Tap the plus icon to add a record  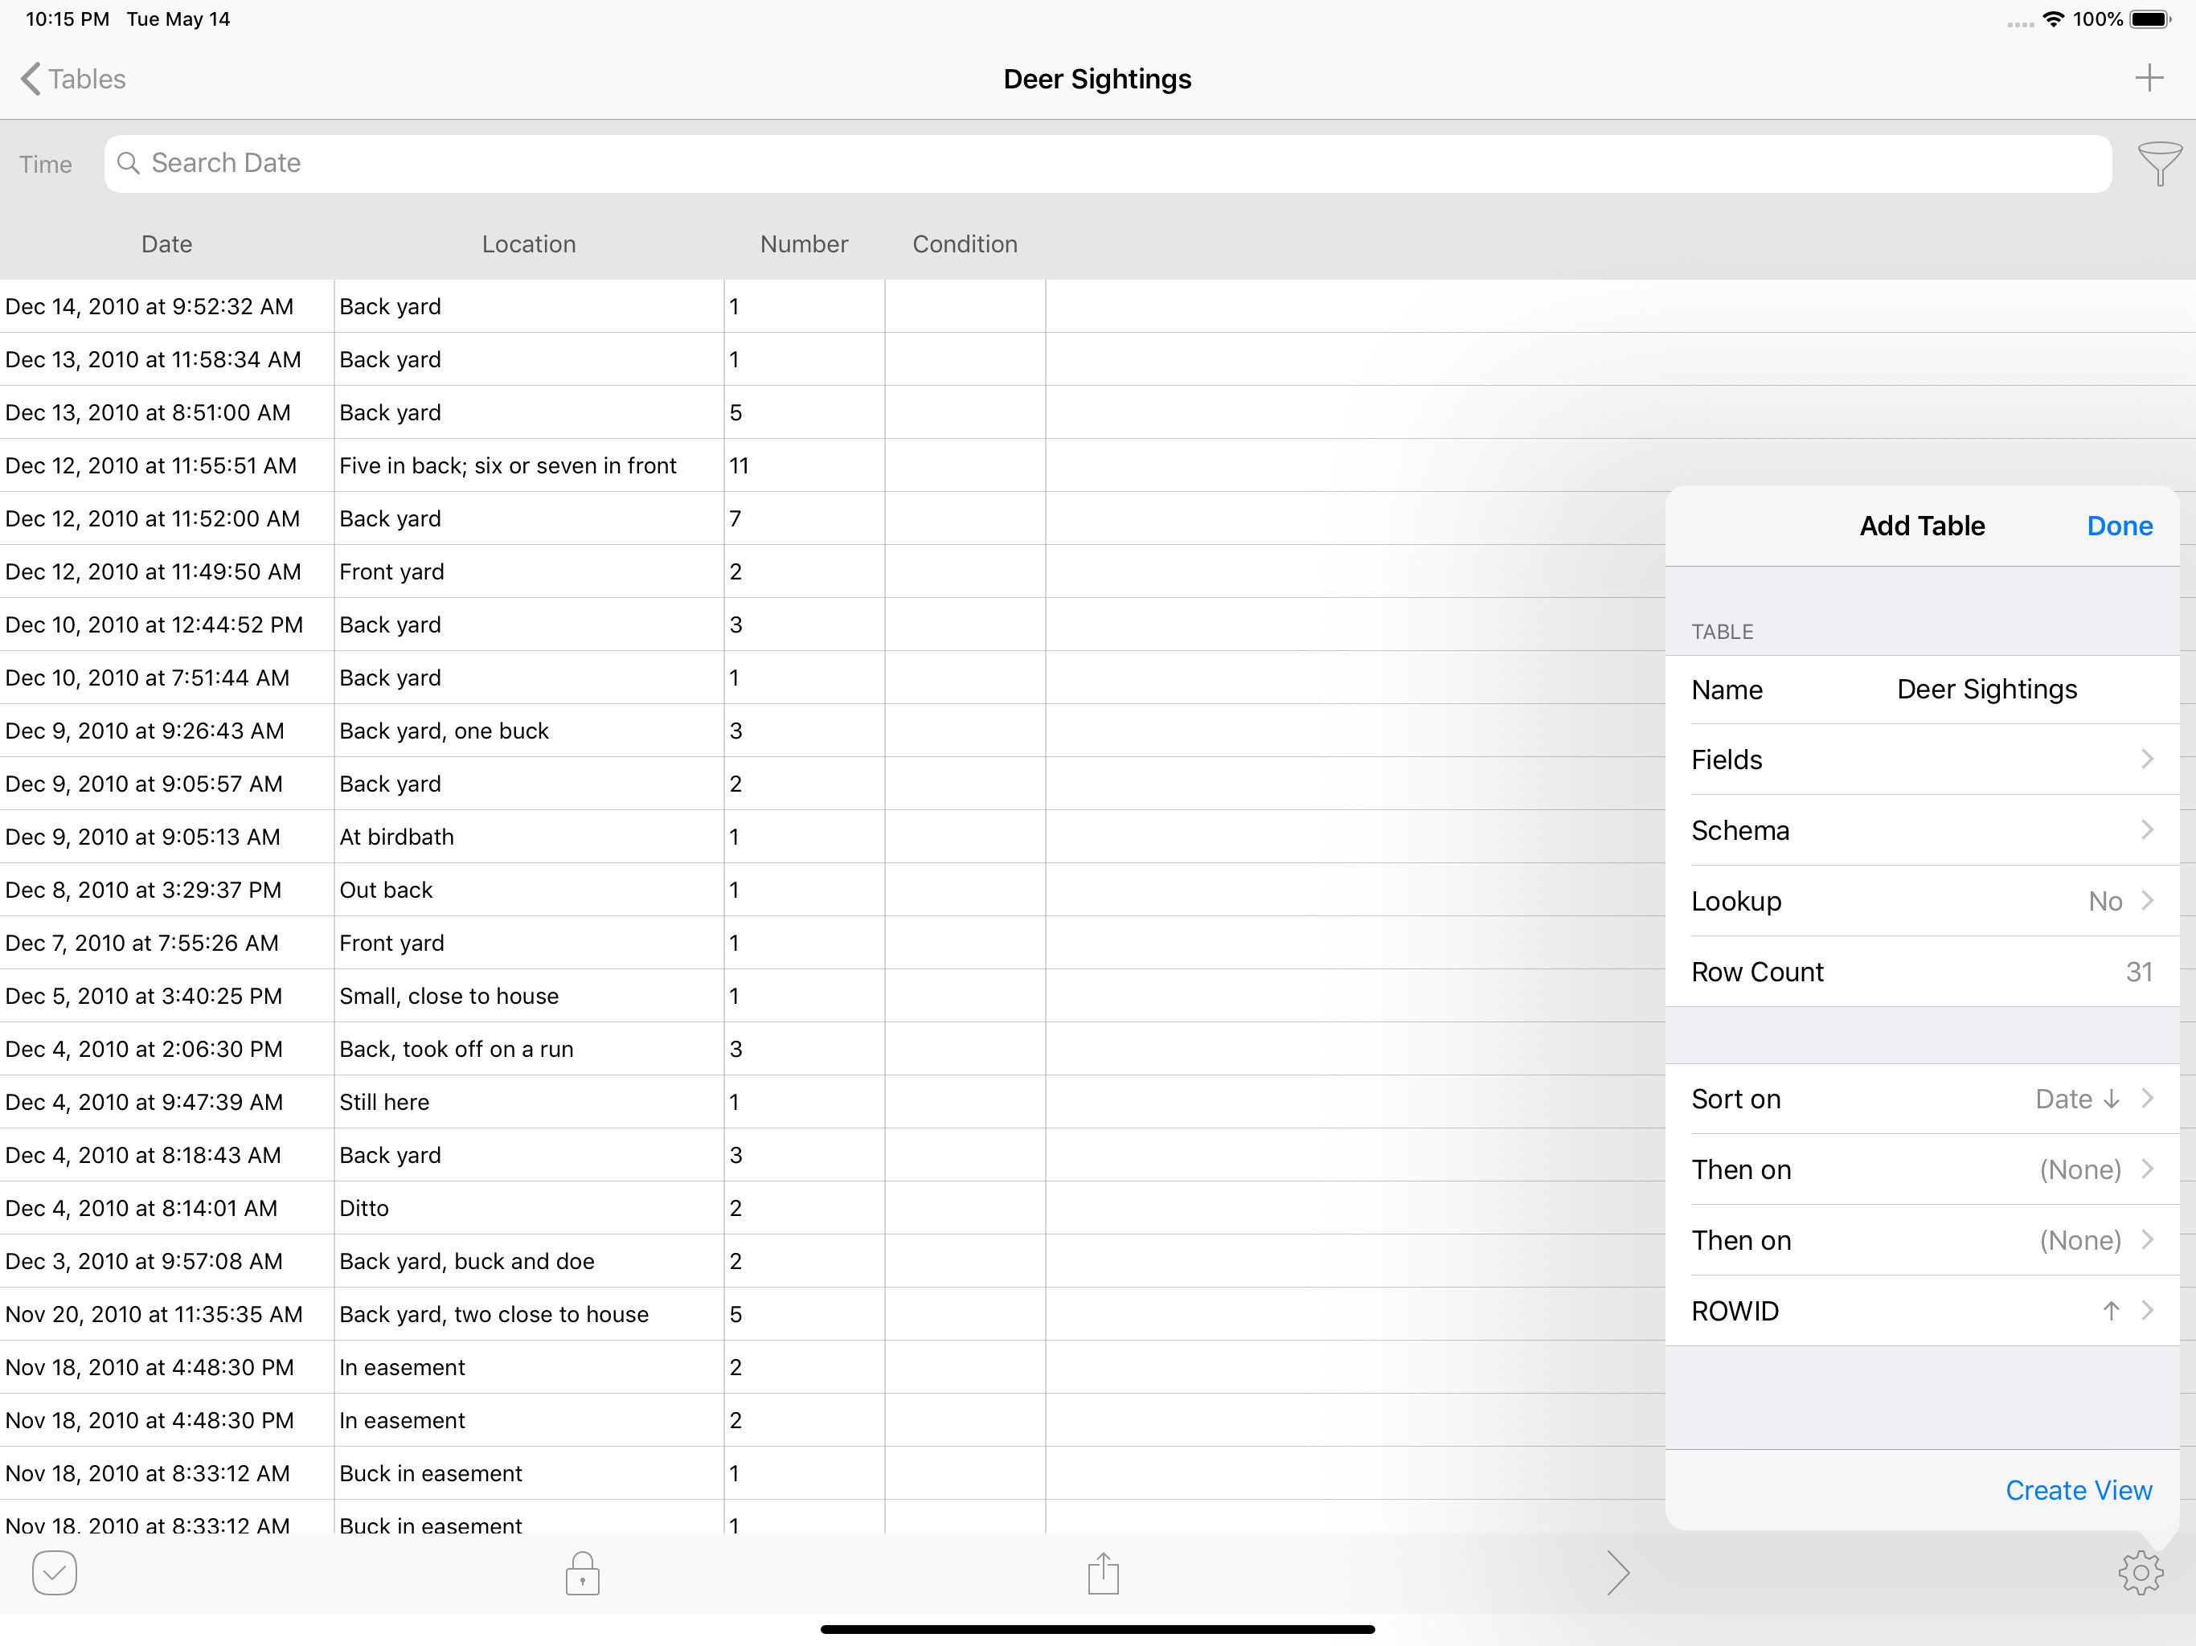[x=2149, y=79]
